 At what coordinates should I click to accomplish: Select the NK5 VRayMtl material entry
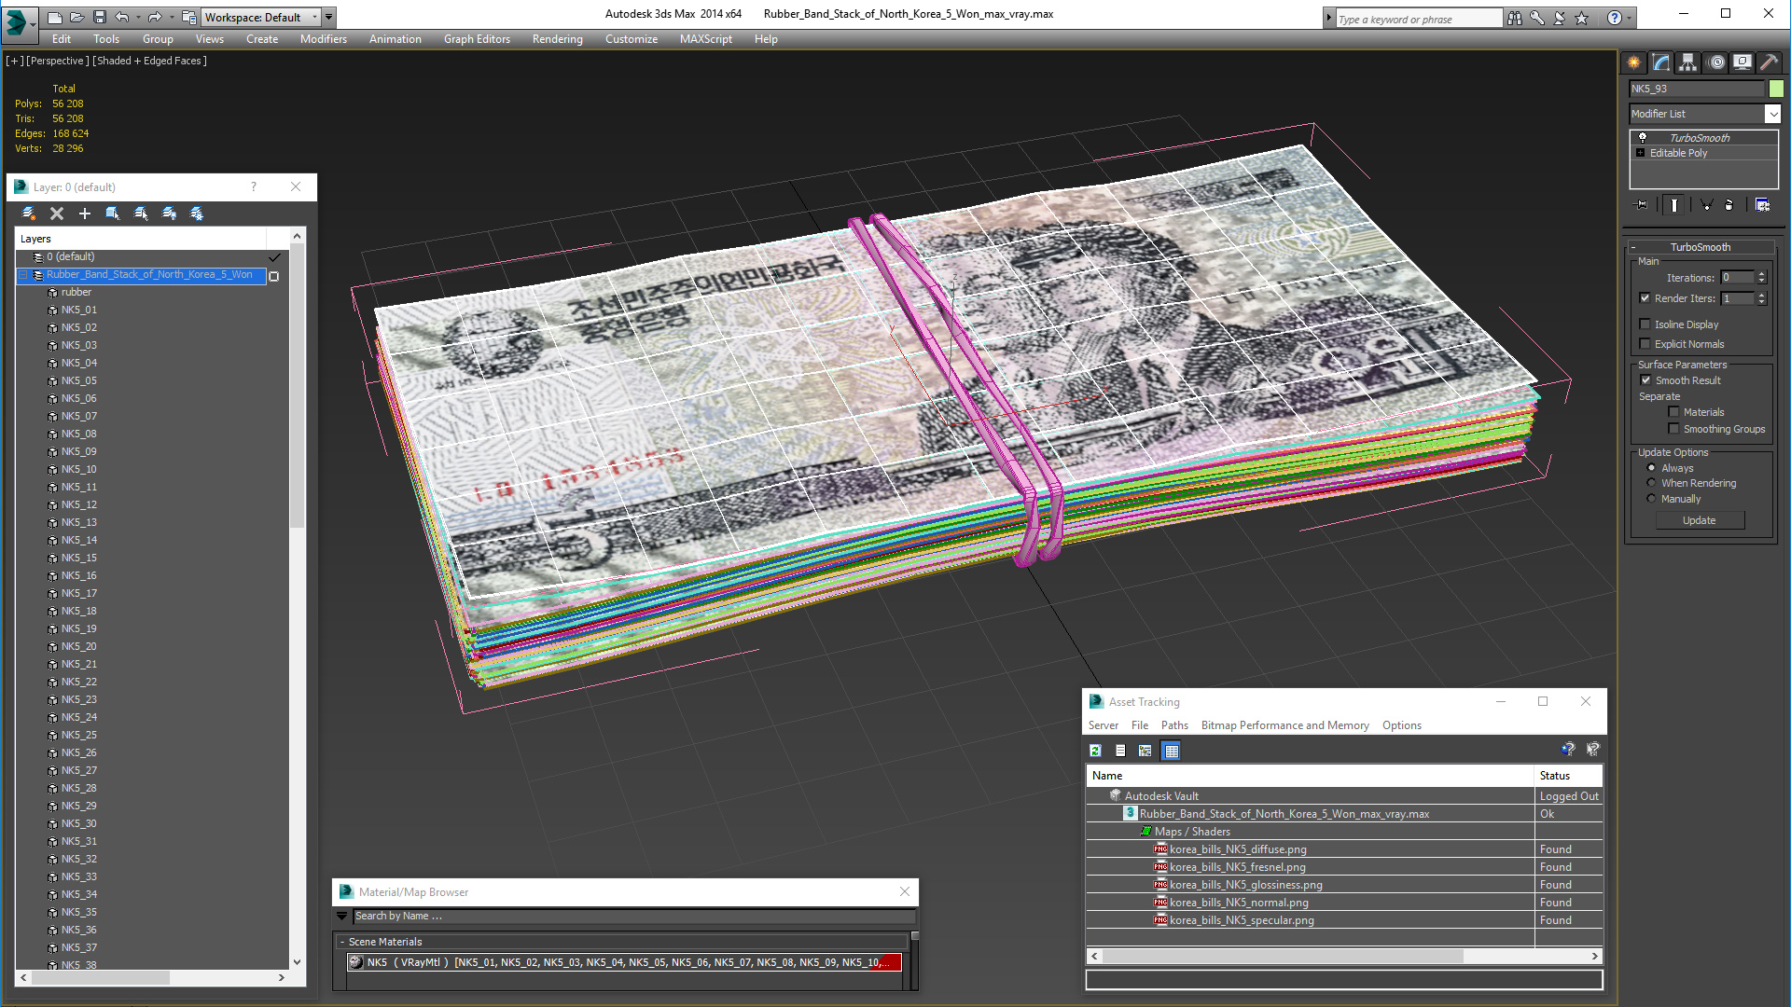tap(624, 962)
